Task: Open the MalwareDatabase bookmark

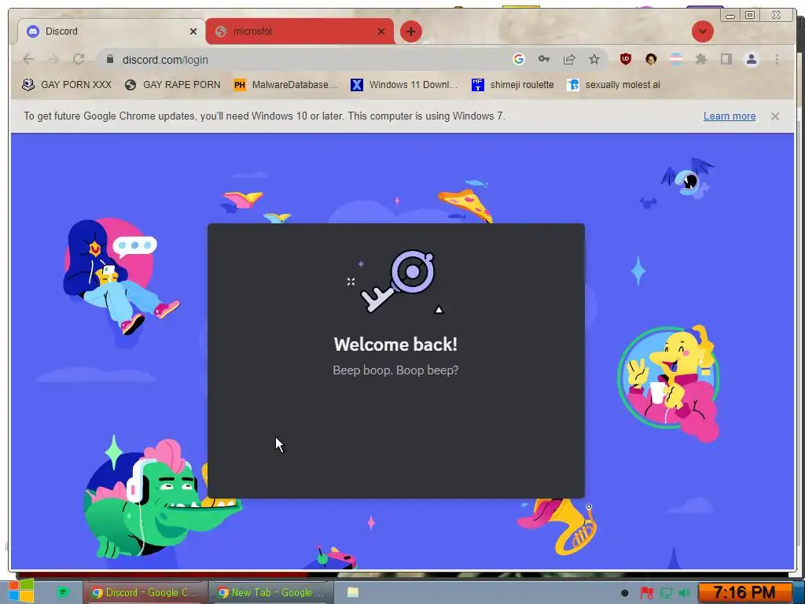Action: point(285,85)
